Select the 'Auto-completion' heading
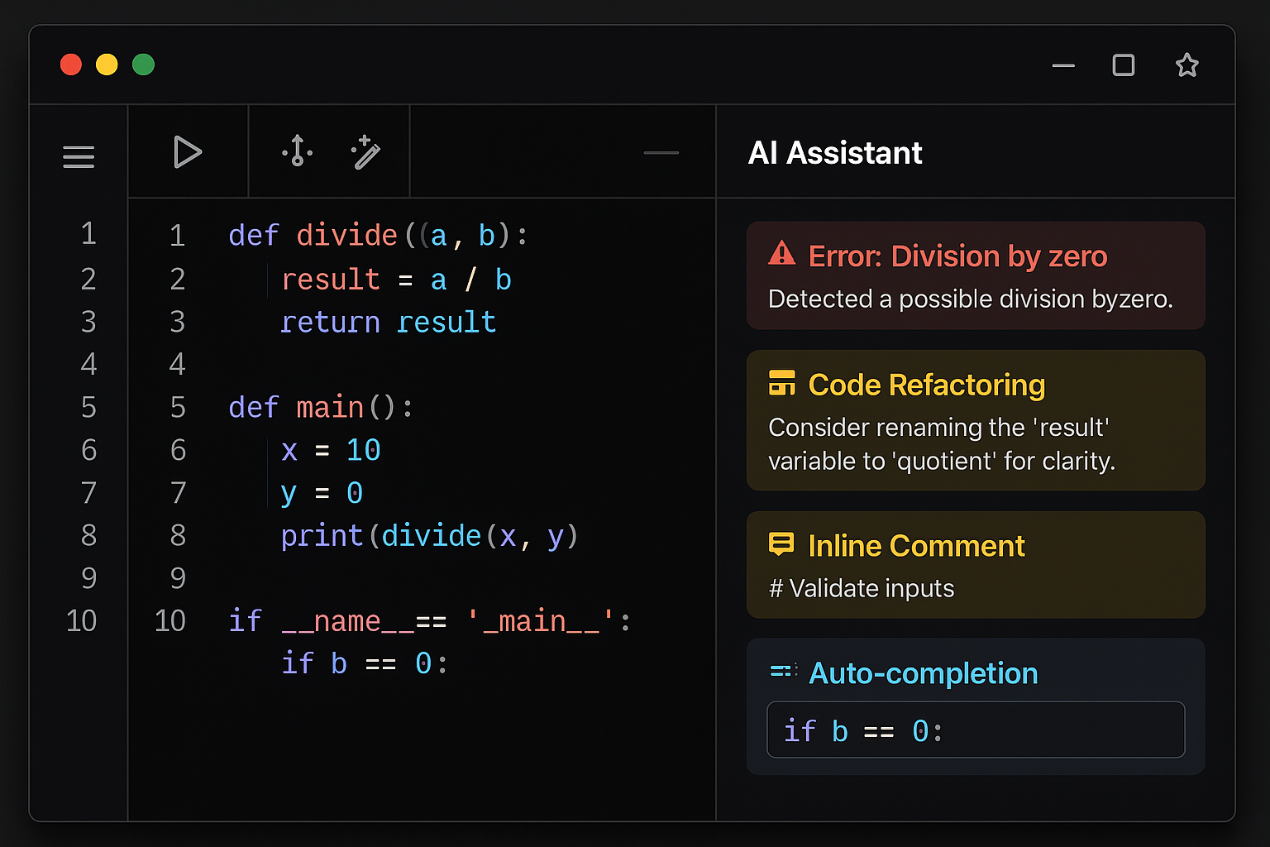 pyautogui.click(x=923, y=673)
